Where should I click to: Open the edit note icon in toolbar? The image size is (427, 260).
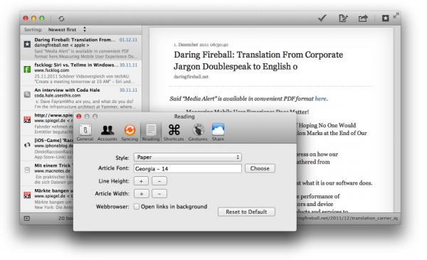343,18
